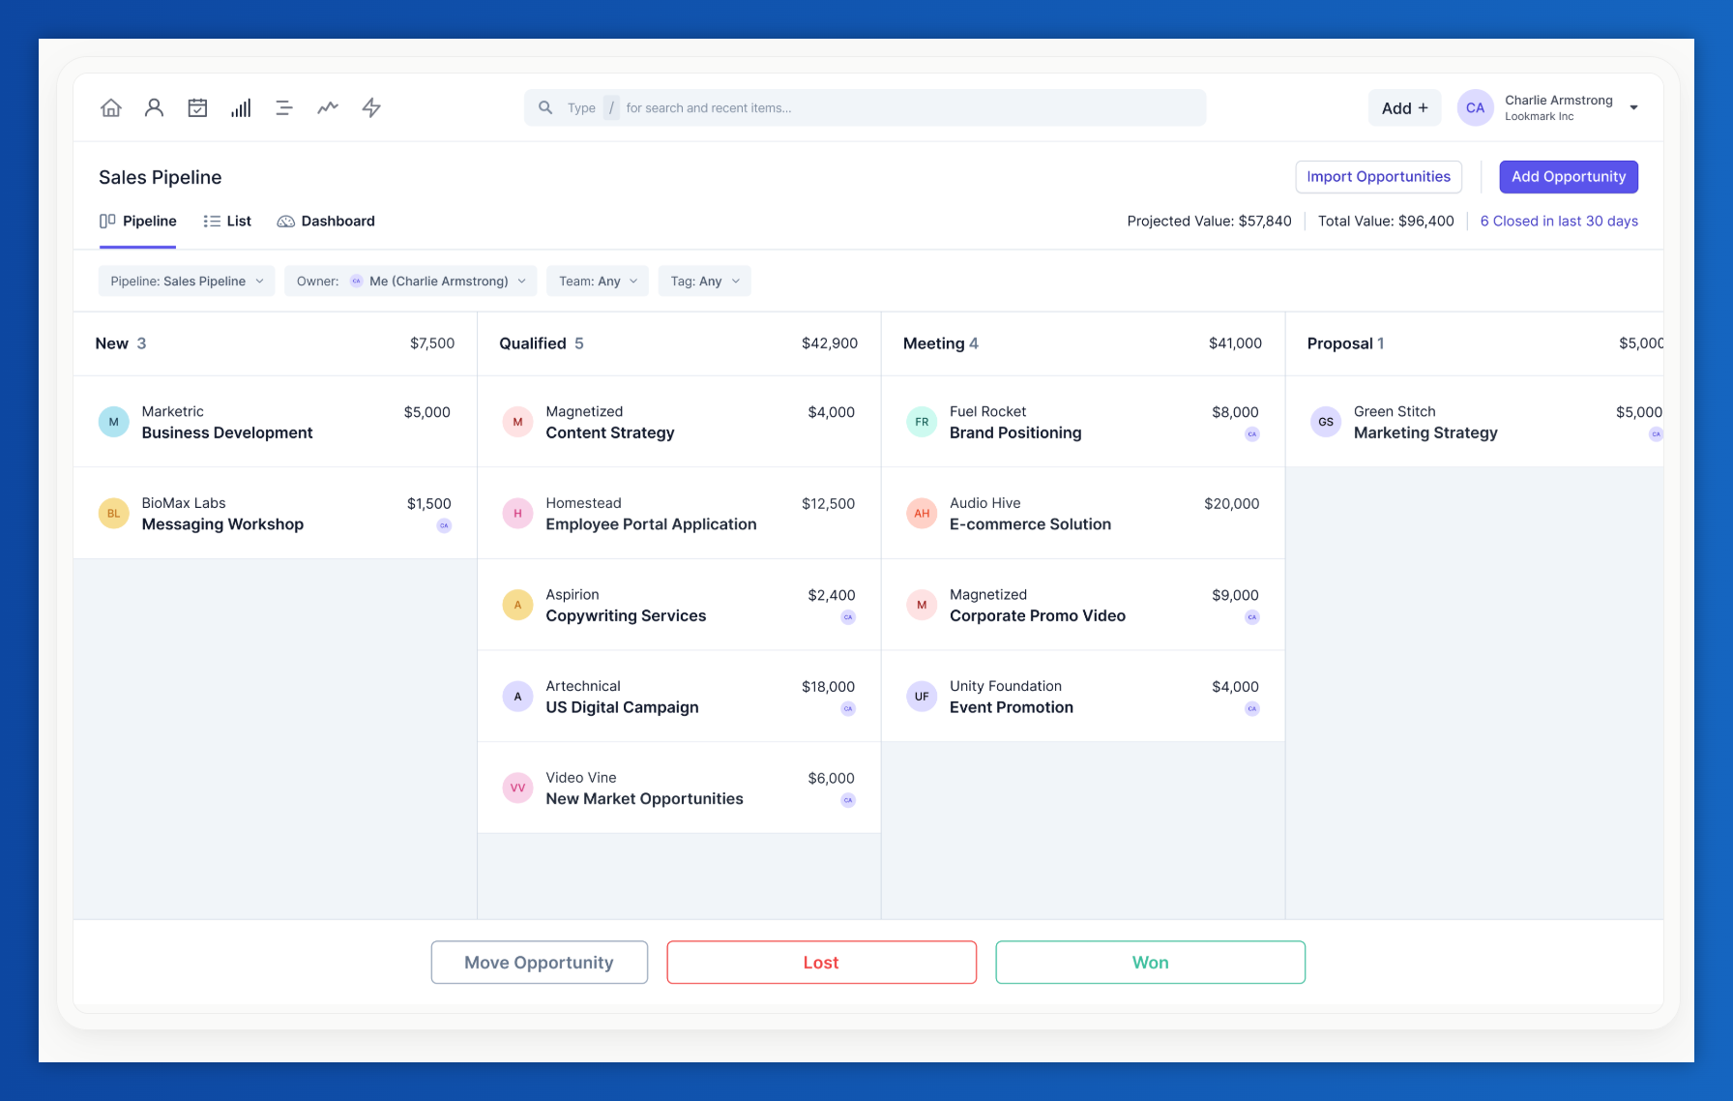1733x1101 pixels.
Task: Open the Content Strategy opportunity
Action: coord(679,422)
